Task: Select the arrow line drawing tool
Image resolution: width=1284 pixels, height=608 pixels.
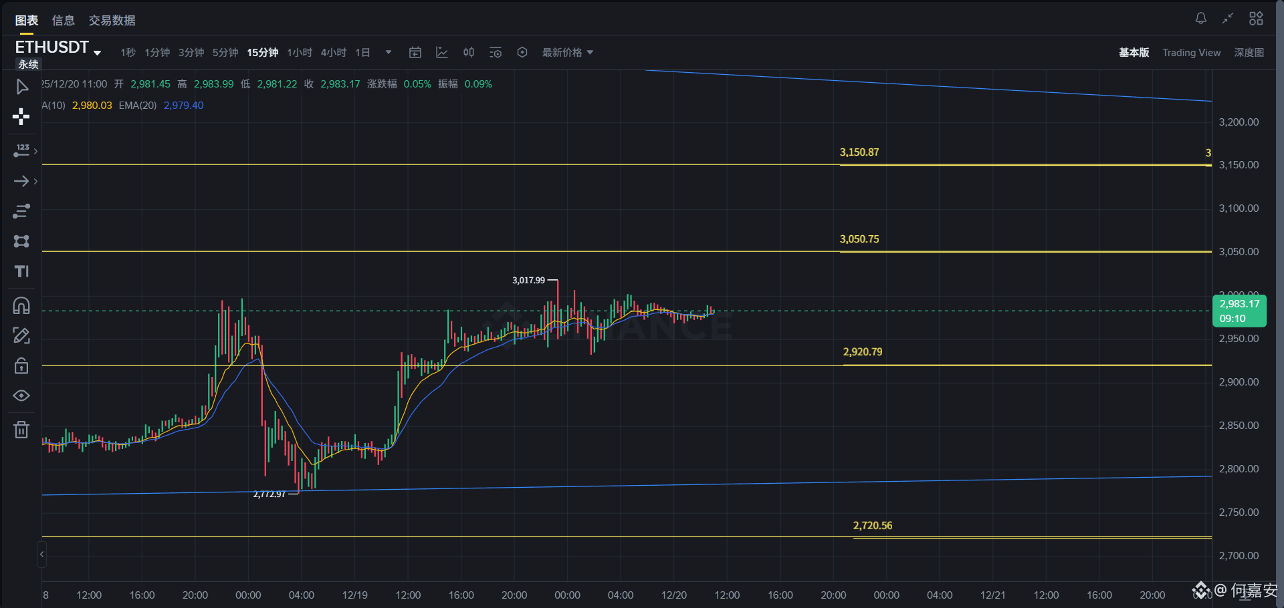Action: (x=21, y=181)
